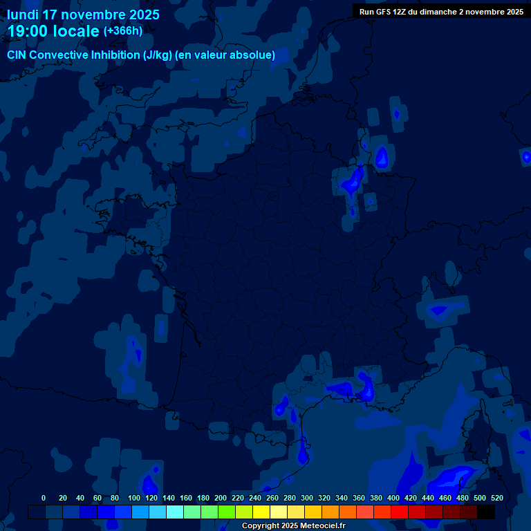Screen dimensions: 531x531
Task: Click the legend value '300'
Action: click(307, 498)
